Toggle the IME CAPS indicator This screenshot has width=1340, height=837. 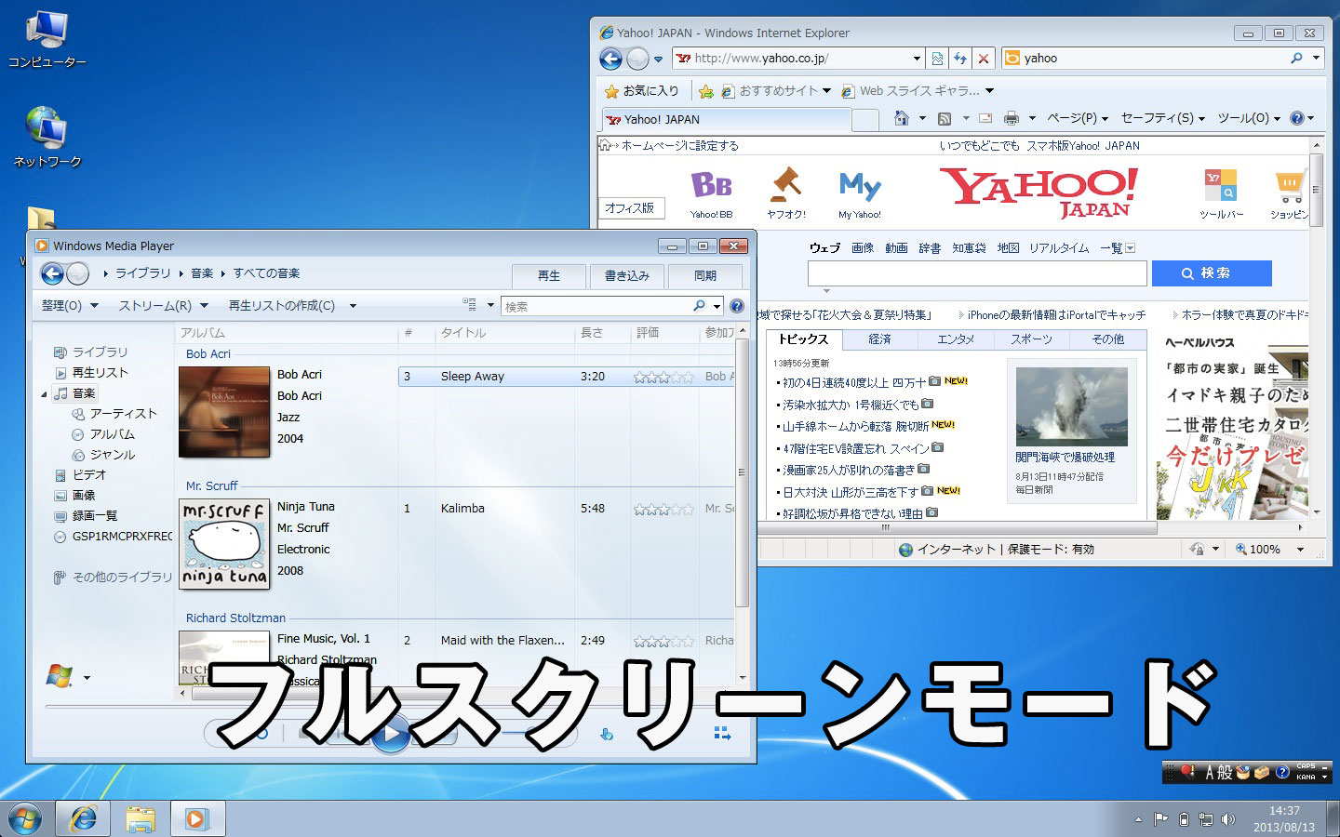1306,766
